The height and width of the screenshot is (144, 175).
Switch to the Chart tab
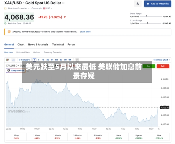pyautogui.click(x=21, y=45)
